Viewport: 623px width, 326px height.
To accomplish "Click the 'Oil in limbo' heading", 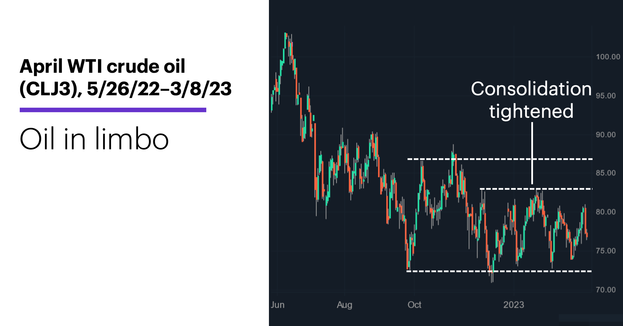I will tap(94, 139).
